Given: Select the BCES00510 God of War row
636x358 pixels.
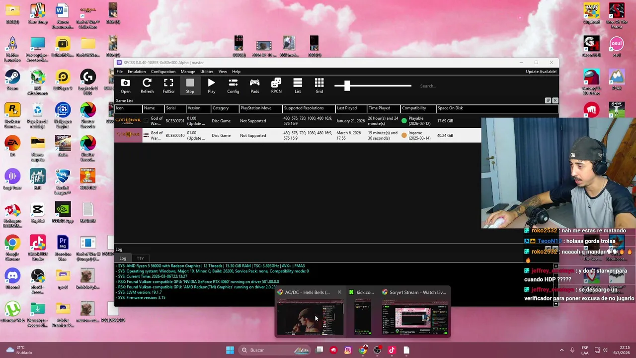Looking at the screenshot, I should click(x=298, y=135).
